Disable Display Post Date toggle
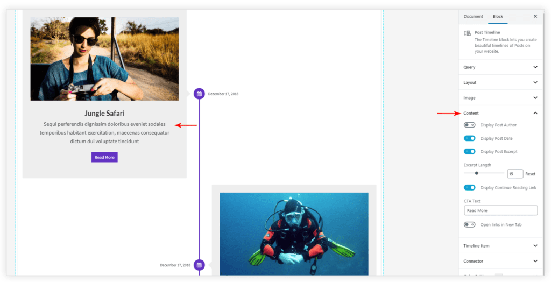Viewport: 551px width, 282px height. pyautogui.click(x=470, y=138)
